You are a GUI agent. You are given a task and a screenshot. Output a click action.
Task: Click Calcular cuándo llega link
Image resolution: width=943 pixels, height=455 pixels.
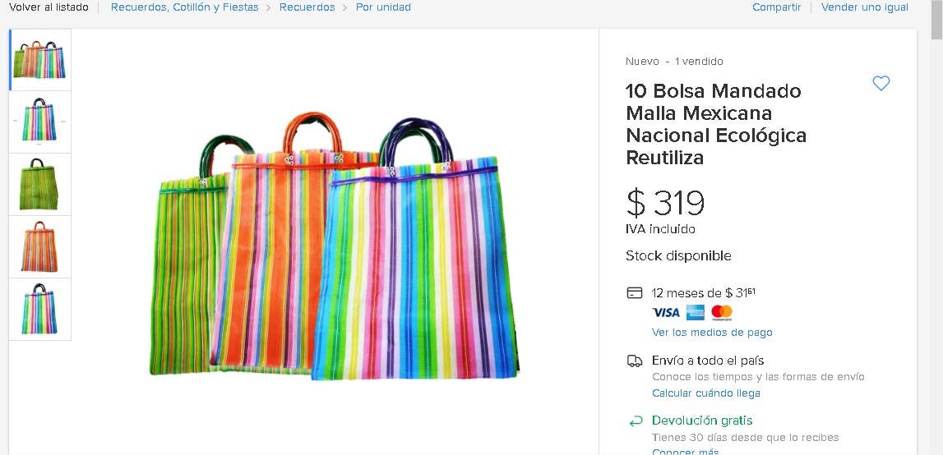(705, 393)
